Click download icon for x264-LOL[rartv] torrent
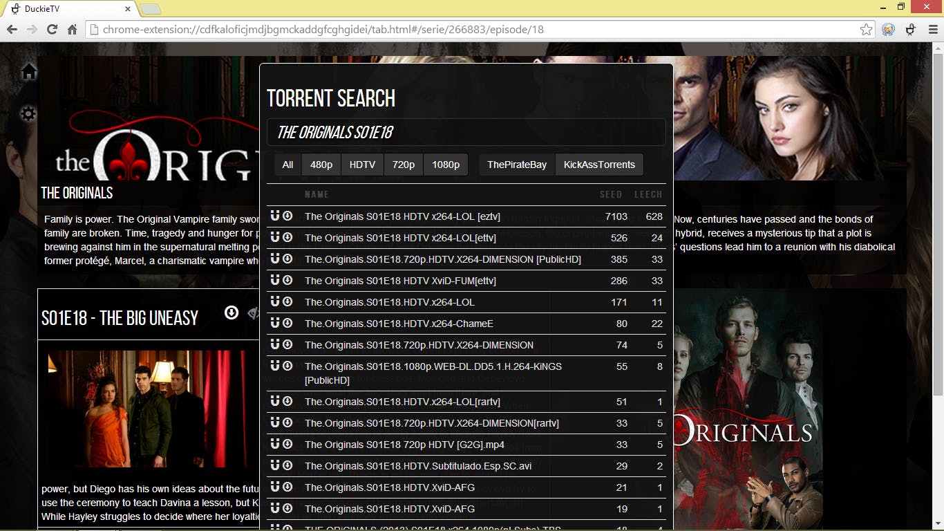This screenshot has width=944, height=531. click(287, 401)
